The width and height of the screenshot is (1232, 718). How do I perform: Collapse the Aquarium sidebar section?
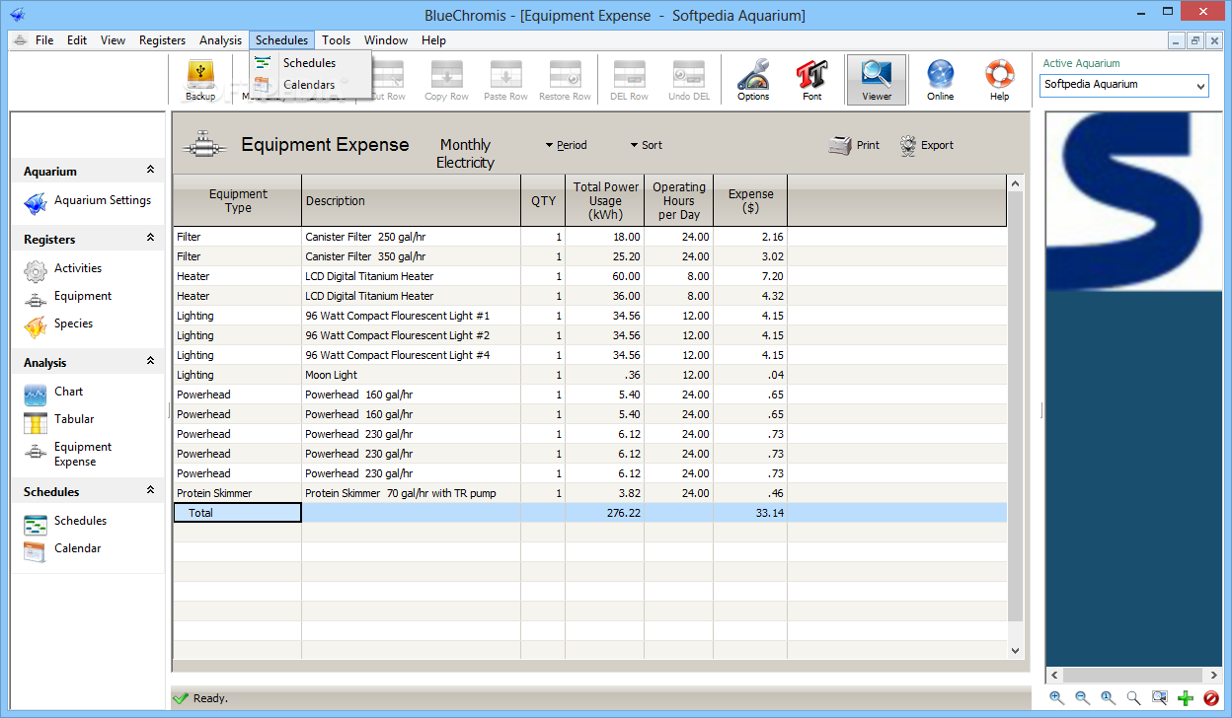coord(150,170)
